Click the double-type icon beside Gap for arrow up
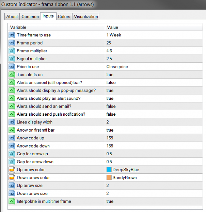Image resolution: width=206 pixels, height=212 pixels. pyautogui.click(x=12, y=154)
